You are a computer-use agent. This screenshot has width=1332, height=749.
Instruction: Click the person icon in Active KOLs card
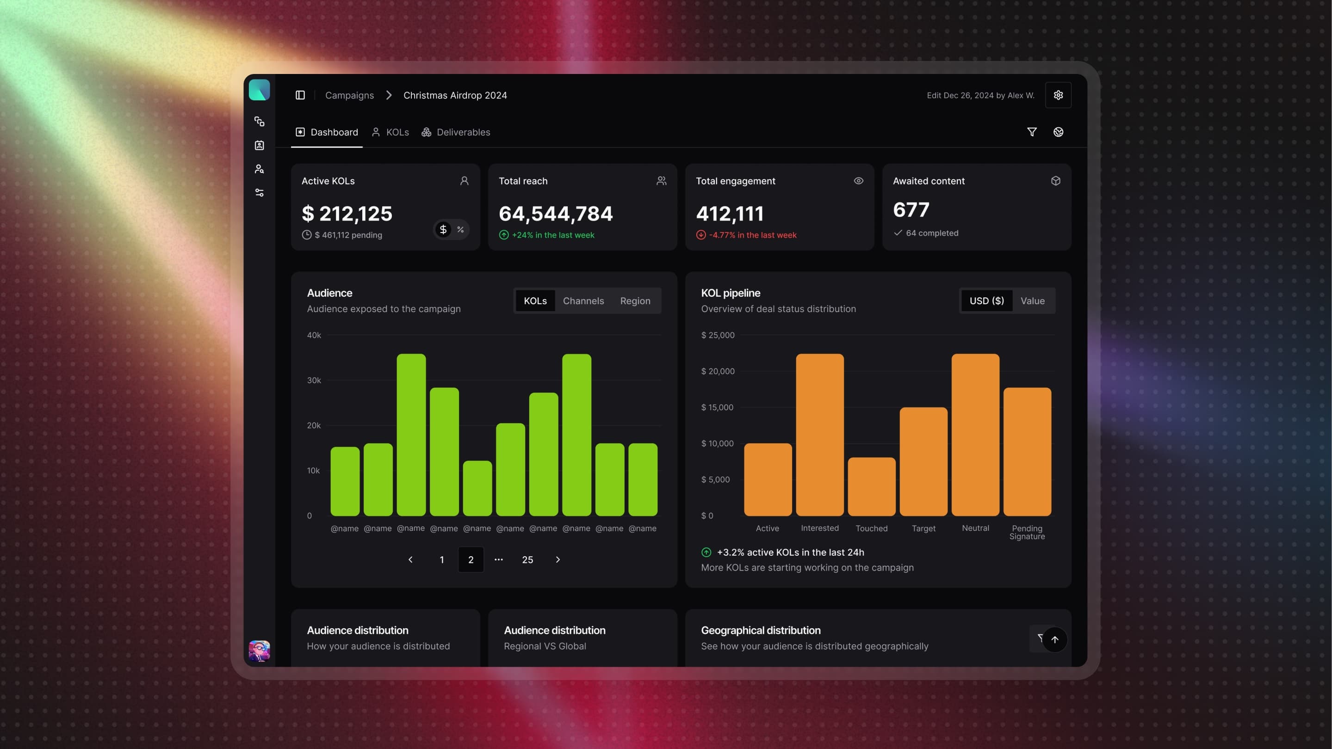(x=465, y=181)
